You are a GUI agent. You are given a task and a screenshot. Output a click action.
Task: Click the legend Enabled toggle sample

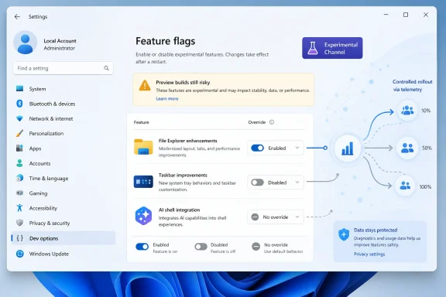point(142,247)
